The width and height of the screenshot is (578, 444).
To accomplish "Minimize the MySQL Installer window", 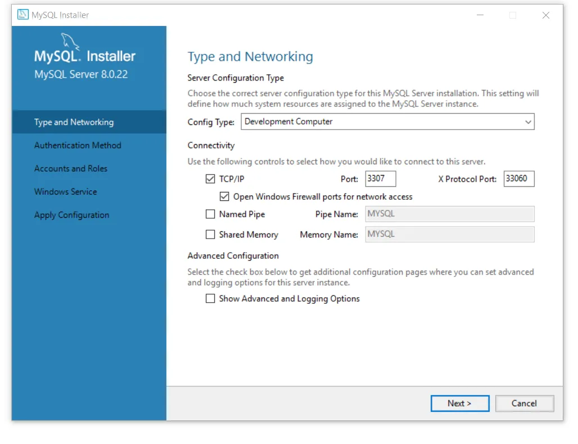I will tap(480, 15).
